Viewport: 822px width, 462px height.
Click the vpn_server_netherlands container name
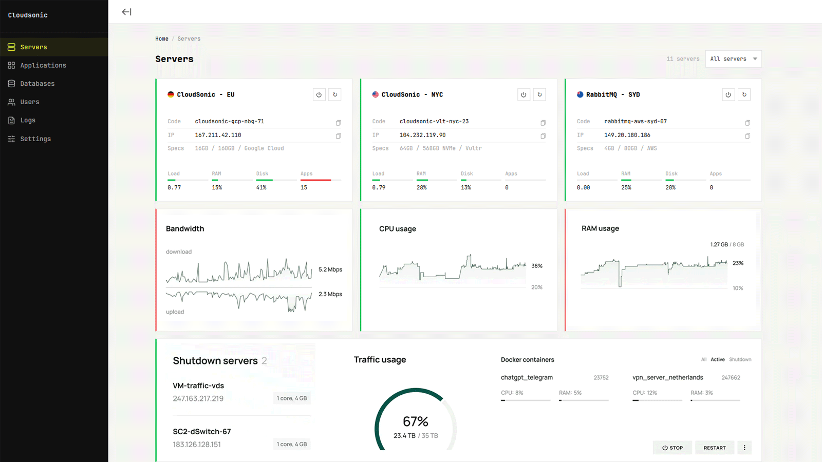(667, 377)
